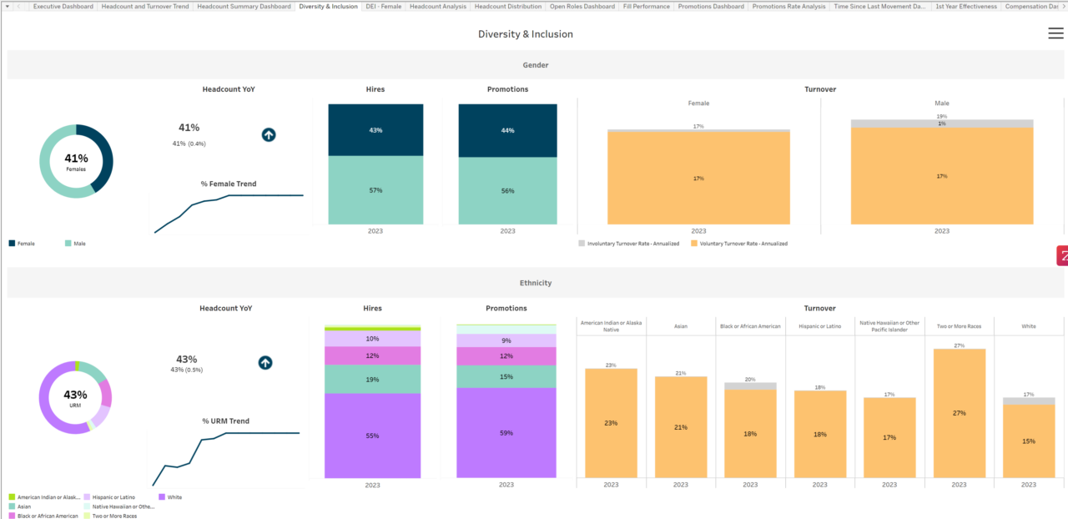Click Involuntary Turnover Rate legend swatch
Screen dimensions: 1068x519
tap(582, 244)
